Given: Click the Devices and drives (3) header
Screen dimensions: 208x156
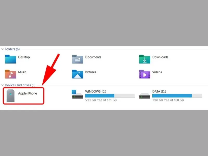Looking at the screenshot, I should click(x=20, y=85).
